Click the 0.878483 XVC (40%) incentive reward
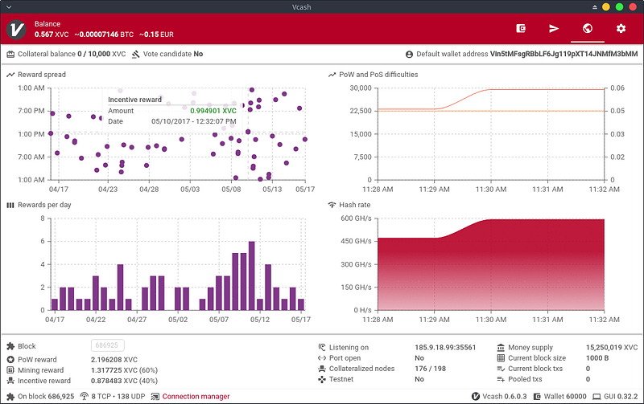644x404 pixels. pyautogui.click(x=125, y=381)
